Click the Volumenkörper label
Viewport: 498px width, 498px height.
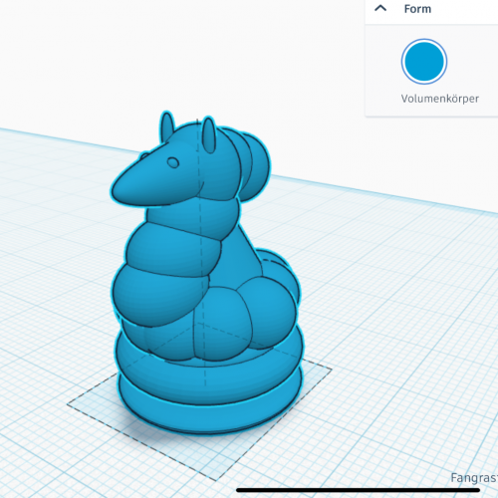click(440, 99)
